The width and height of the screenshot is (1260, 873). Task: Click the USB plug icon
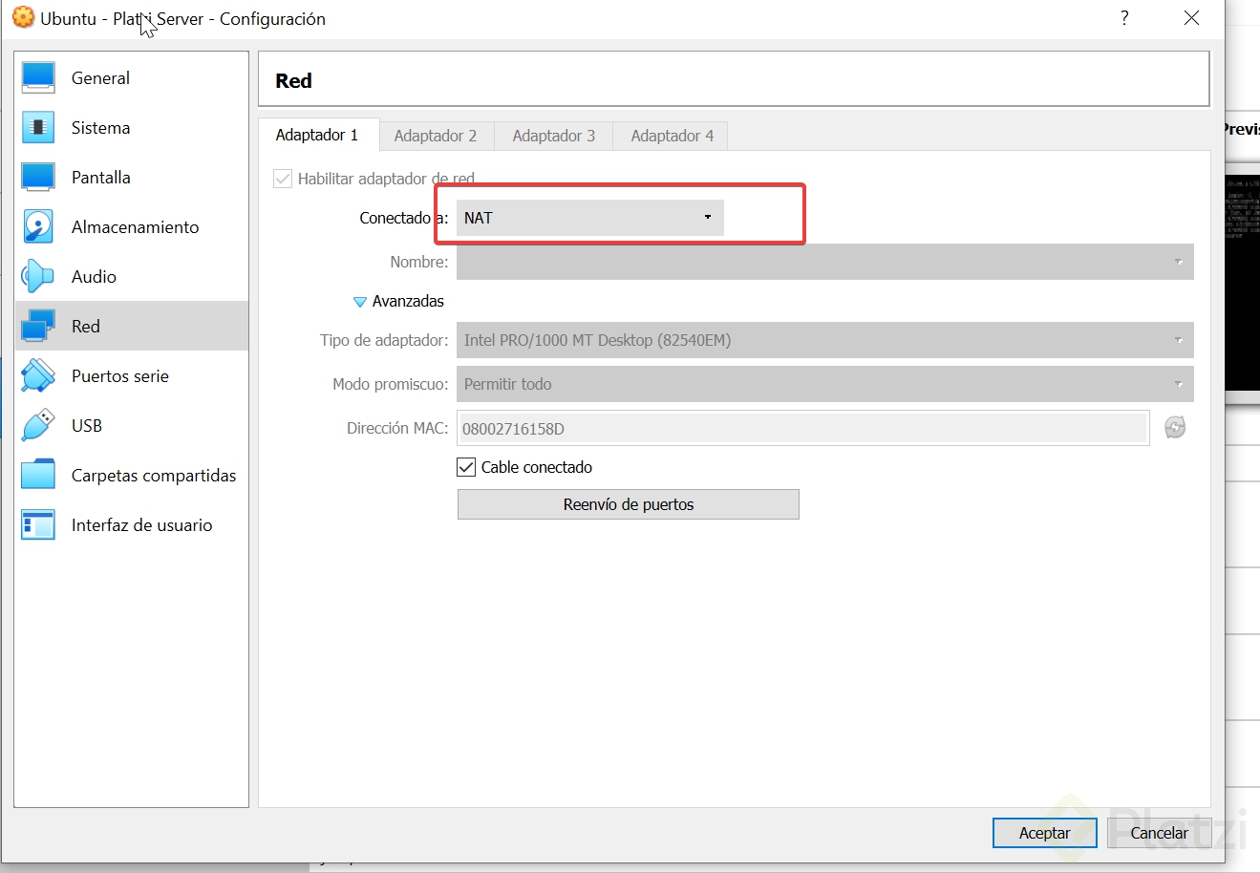tap(38, 426)
